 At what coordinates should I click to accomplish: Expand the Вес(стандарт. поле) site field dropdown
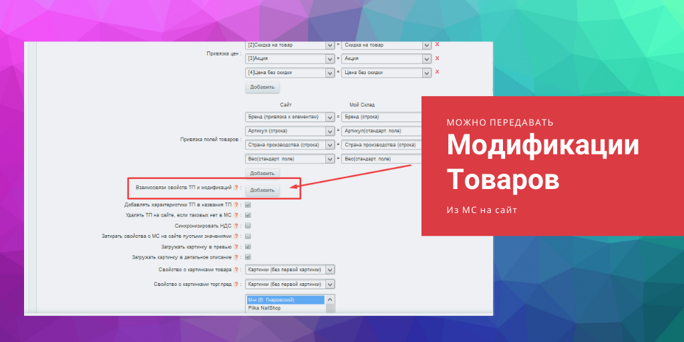tap(329, 159)
